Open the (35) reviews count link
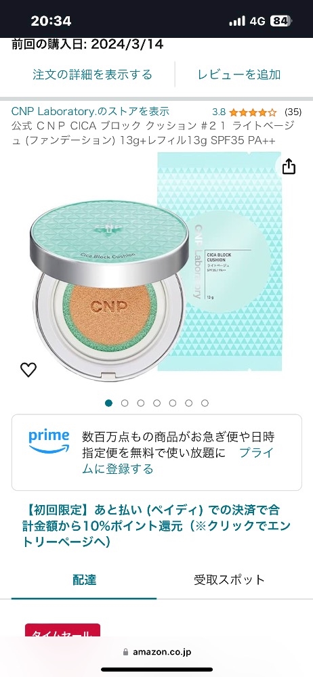 click(293, 112)
